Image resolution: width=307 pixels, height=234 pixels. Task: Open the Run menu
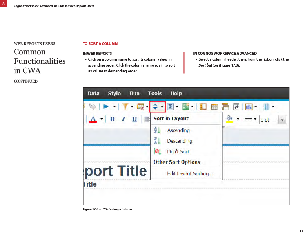click(134, 94)
